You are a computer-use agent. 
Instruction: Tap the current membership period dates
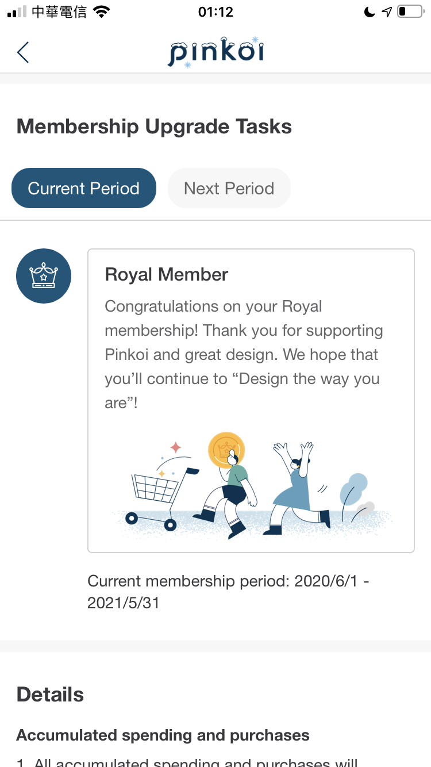[x=228, y=592]
